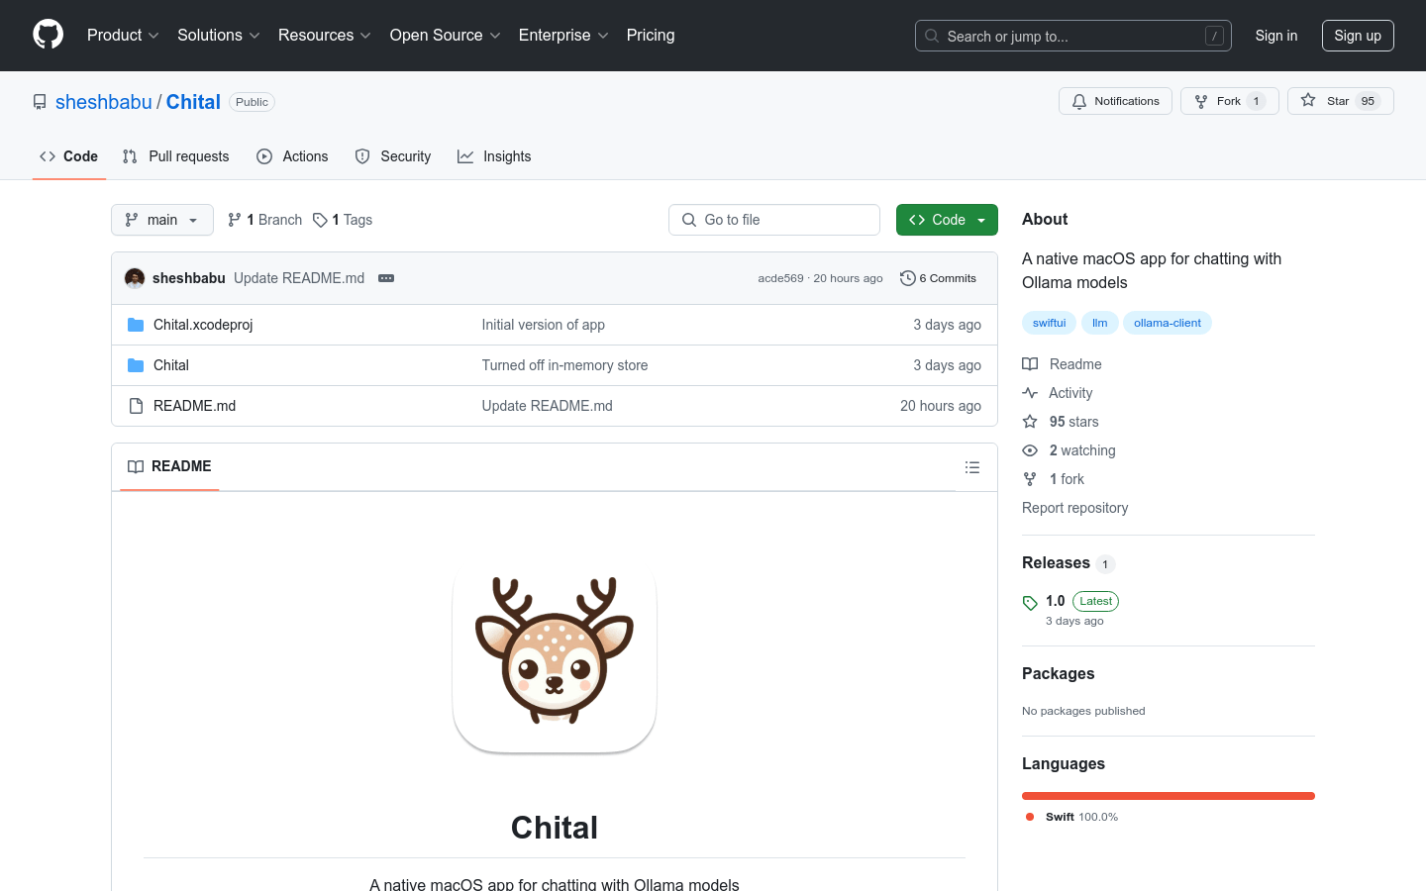Click the release tag icon beside 1.0

tap(1030, 602)
